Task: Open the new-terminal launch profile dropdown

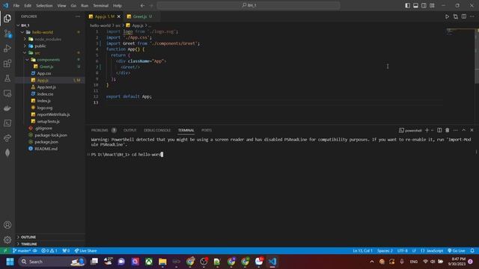Action: pos(433,130)
